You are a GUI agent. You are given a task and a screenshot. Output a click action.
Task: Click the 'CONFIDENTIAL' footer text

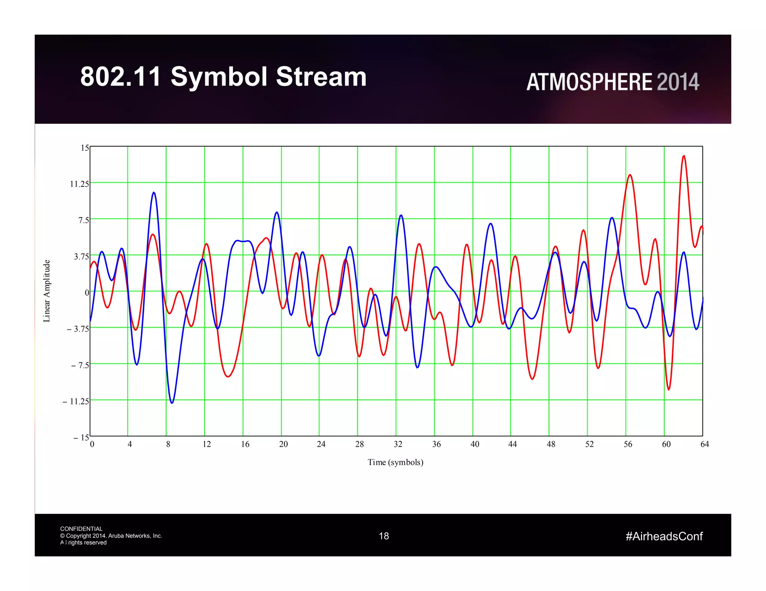(x=81, y=529)
